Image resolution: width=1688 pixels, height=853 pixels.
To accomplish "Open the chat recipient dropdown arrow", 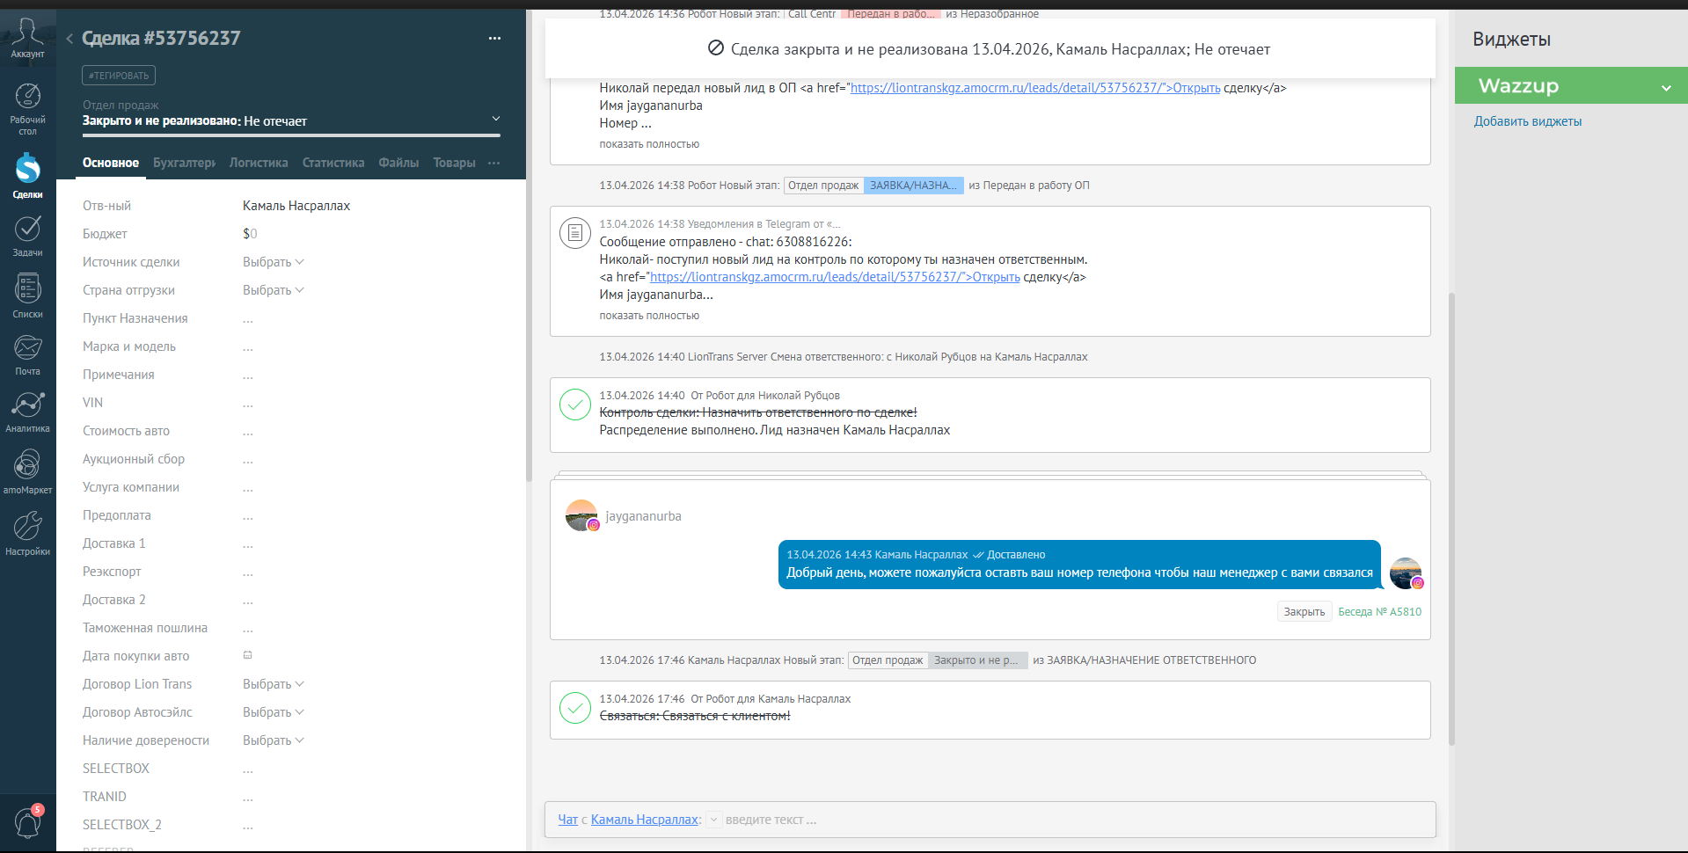I will click(714, 820).
